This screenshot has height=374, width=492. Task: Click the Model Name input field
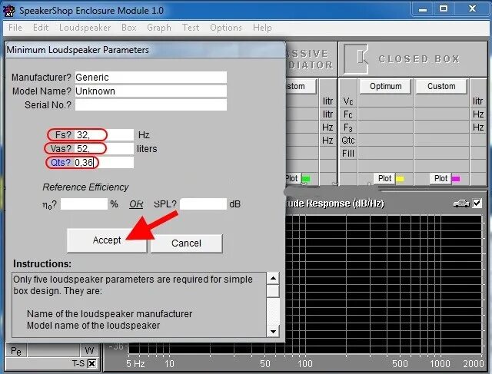(x=151, y=91)
